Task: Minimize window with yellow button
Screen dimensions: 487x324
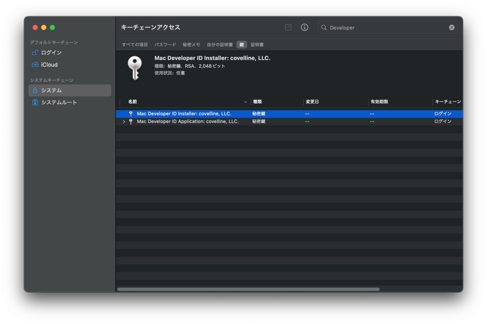Action: click(44, 28)
